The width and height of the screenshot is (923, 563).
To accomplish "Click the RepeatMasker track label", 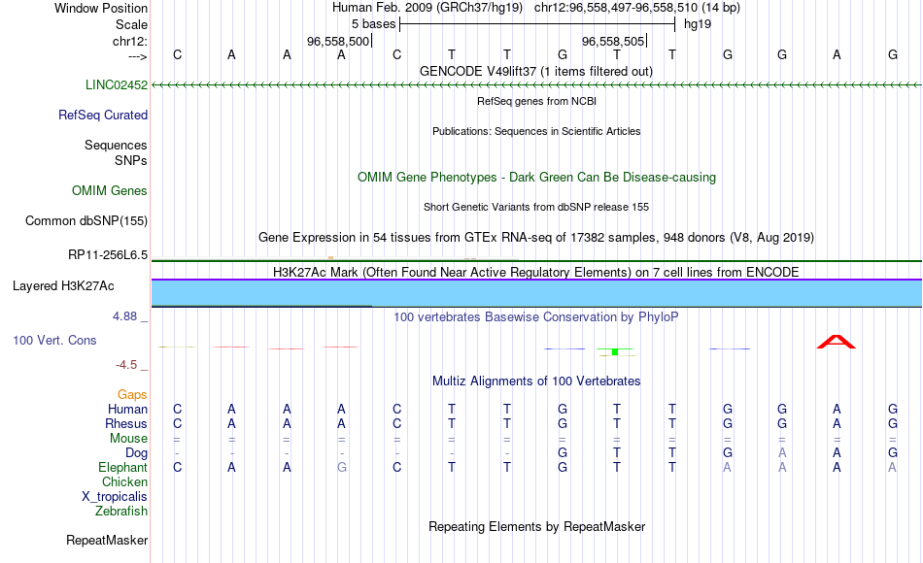I will point(107,540).
